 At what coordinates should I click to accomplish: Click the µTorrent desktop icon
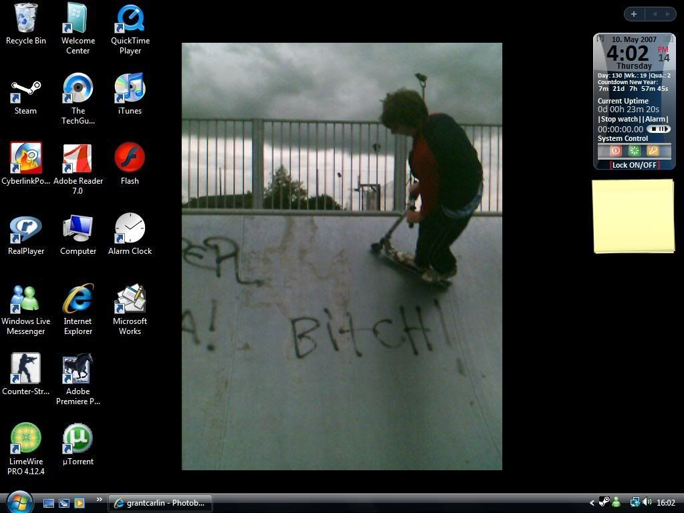[77, 440]
